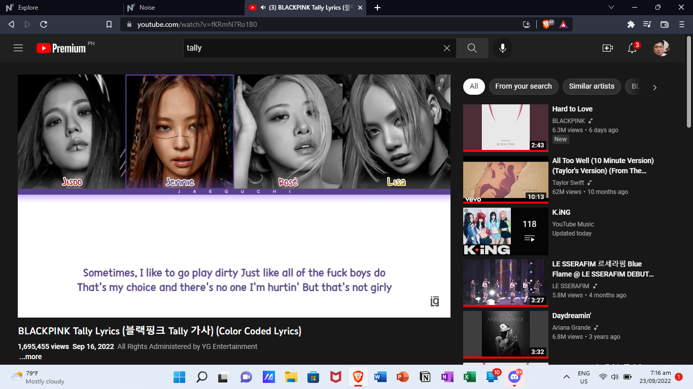Open the Windows Start menu
The height and width of the screenshot is (389, 693).
click(x=179, y=377)
